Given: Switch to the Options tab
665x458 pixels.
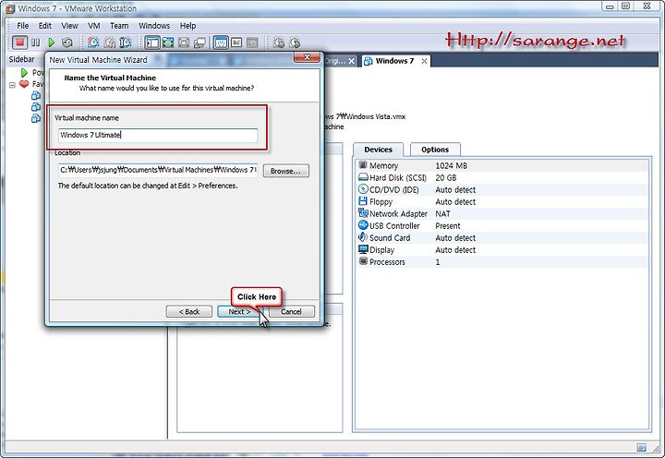Looking at the screenshot, I should point(435,150).
